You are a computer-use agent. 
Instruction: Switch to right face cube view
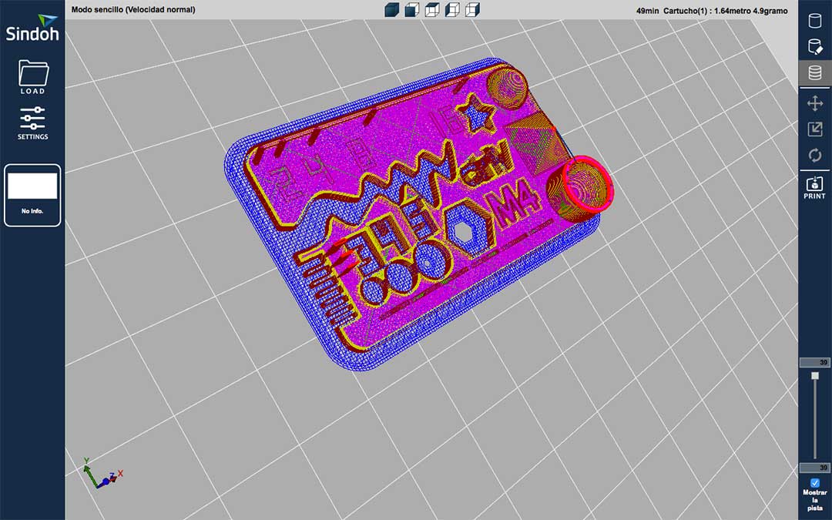tap(472, 9)
